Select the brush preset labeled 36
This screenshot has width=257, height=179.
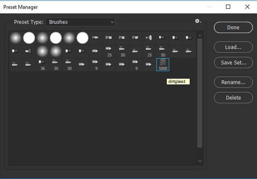pyautogui.click(x=42, y=64)
